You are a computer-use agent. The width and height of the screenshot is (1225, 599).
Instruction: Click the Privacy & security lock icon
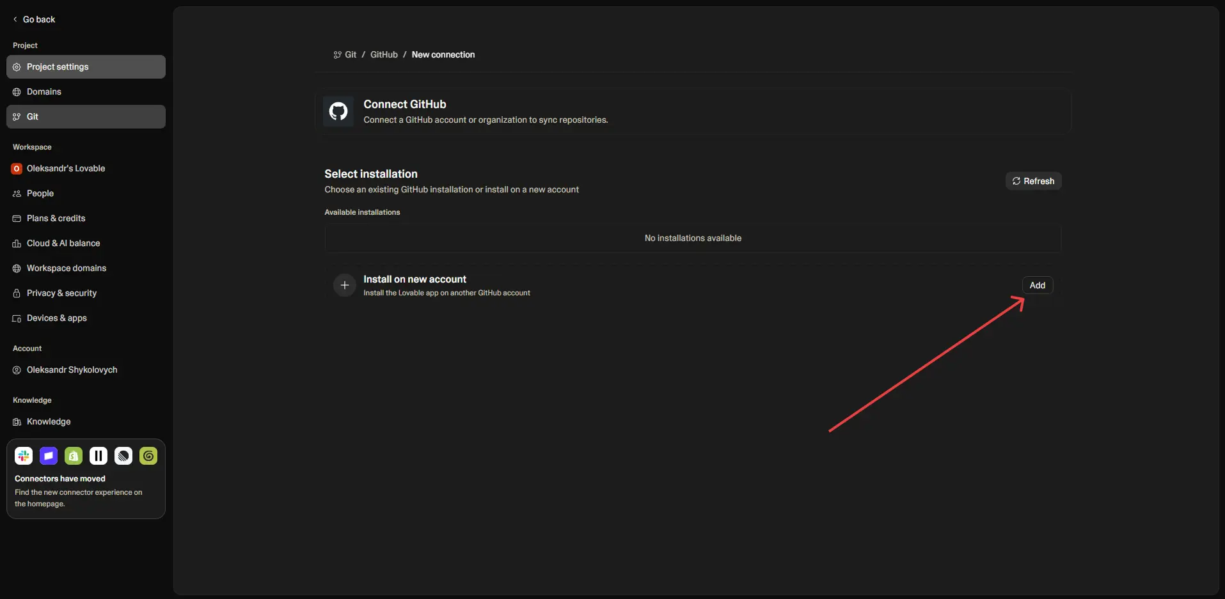[x=17, y=293]
